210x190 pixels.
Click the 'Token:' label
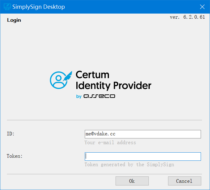click(14, 156)
